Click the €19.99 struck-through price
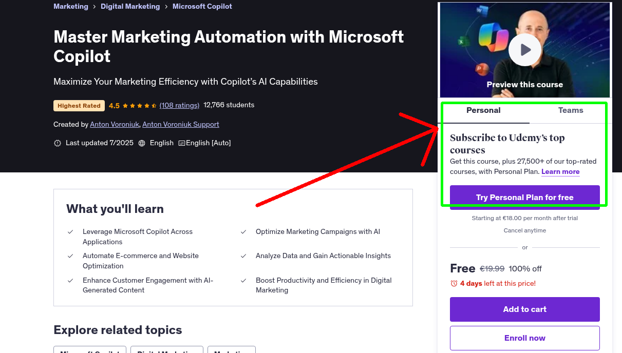The image size is (622, 353). (492, 268)
